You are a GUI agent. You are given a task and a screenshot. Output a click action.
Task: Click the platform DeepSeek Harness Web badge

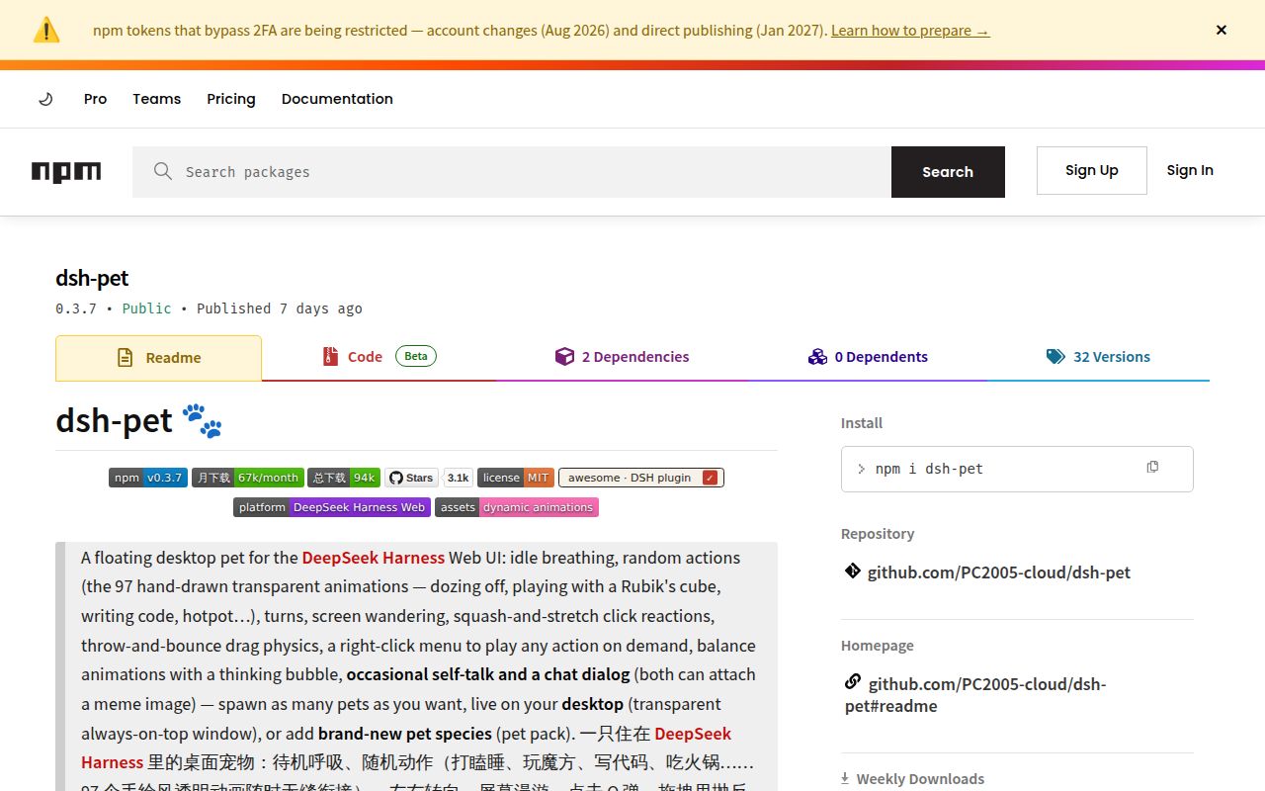point(332,507)
